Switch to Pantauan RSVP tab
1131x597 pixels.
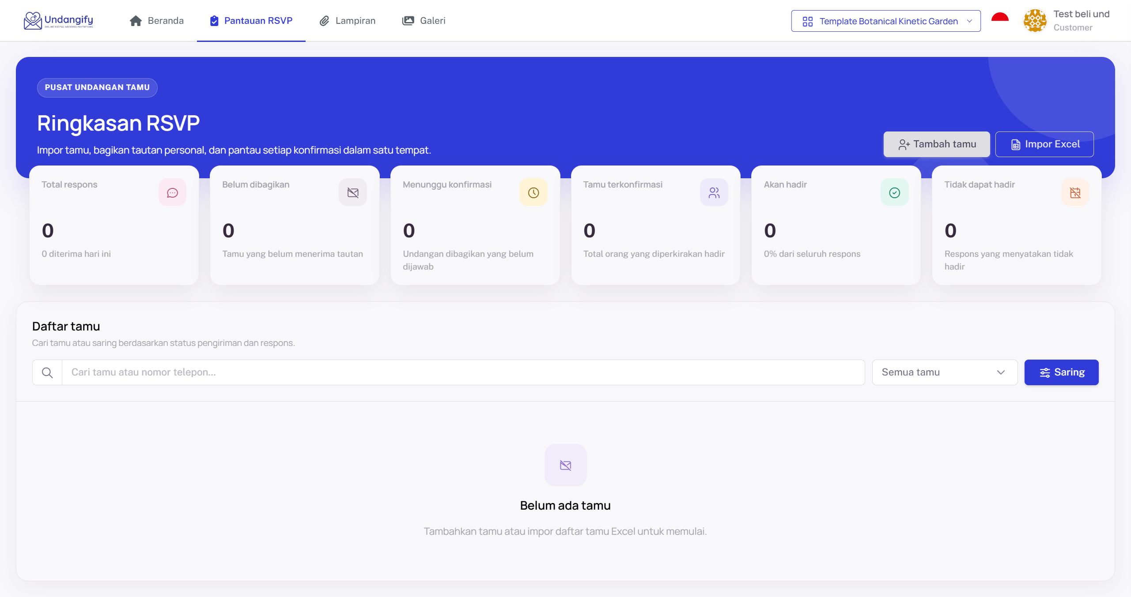(251, 21)
